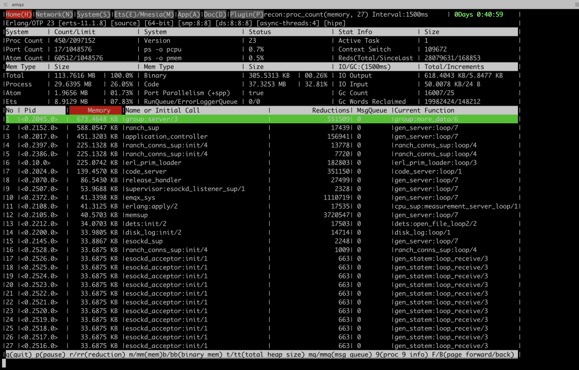Click the q(quit) shortcut in footer
This screenshot has height=370, width=579.
pos(19,354)
